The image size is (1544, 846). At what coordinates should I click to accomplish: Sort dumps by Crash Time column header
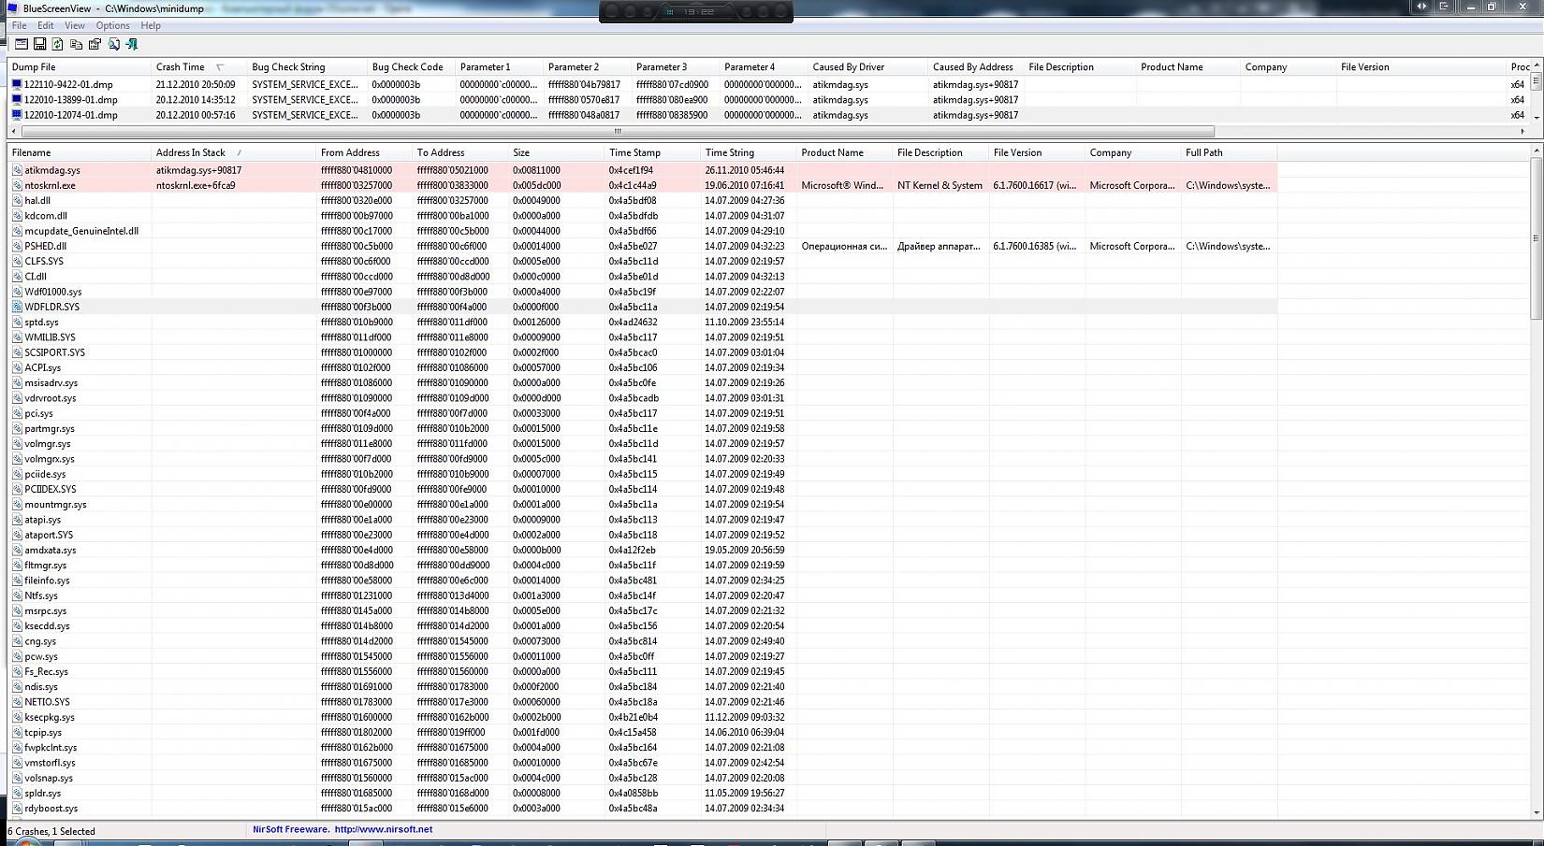click(x=180, y=67)
